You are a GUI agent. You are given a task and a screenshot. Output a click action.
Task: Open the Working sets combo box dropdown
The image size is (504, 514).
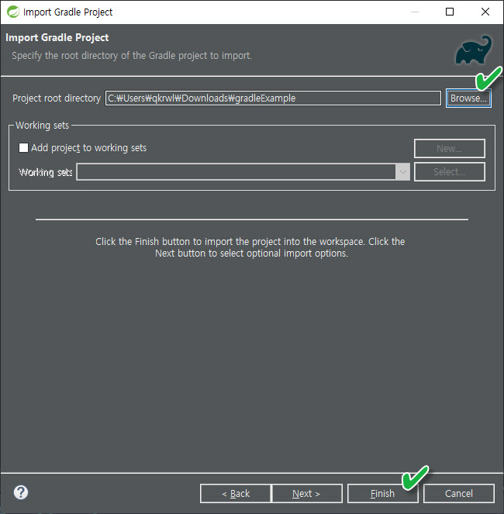click(402, 172)
